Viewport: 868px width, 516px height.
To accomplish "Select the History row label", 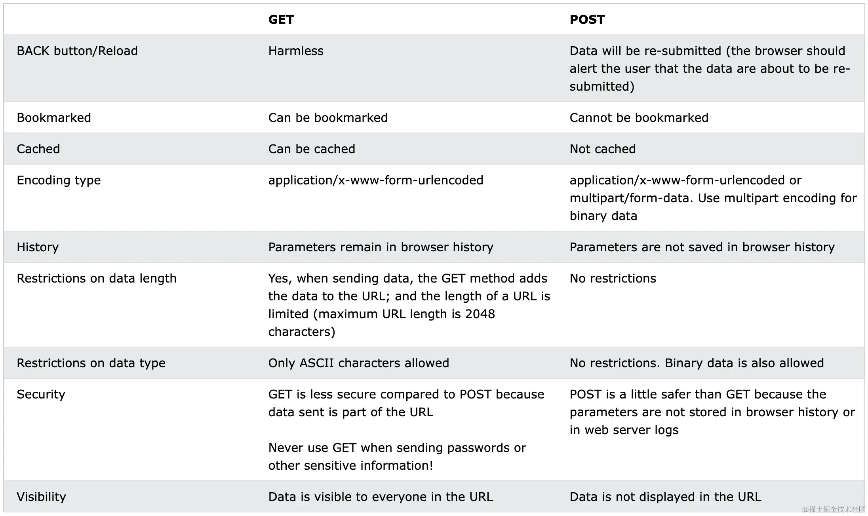I will pos(38,247).
